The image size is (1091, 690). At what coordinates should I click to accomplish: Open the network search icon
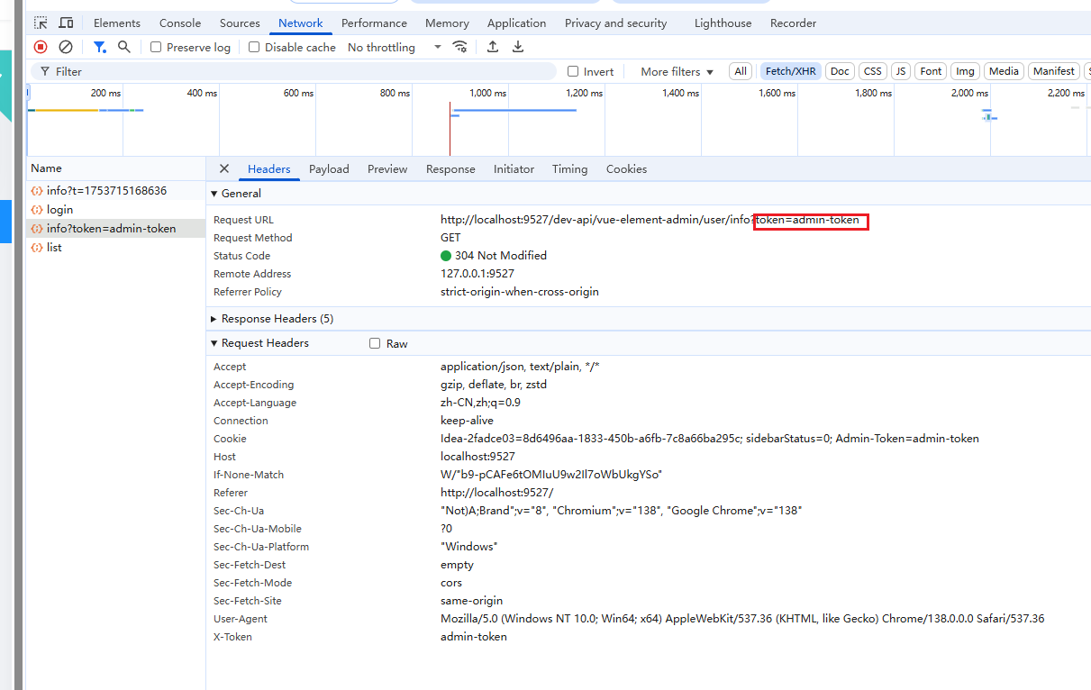pos(124,46)
